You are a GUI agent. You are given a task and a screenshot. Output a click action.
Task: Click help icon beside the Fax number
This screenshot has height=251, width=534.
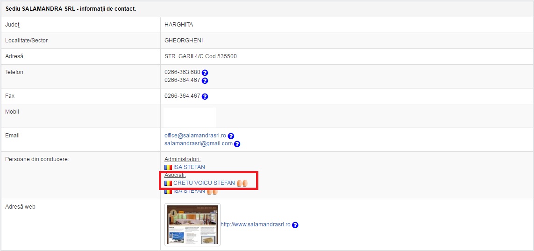tap(205, 96)
